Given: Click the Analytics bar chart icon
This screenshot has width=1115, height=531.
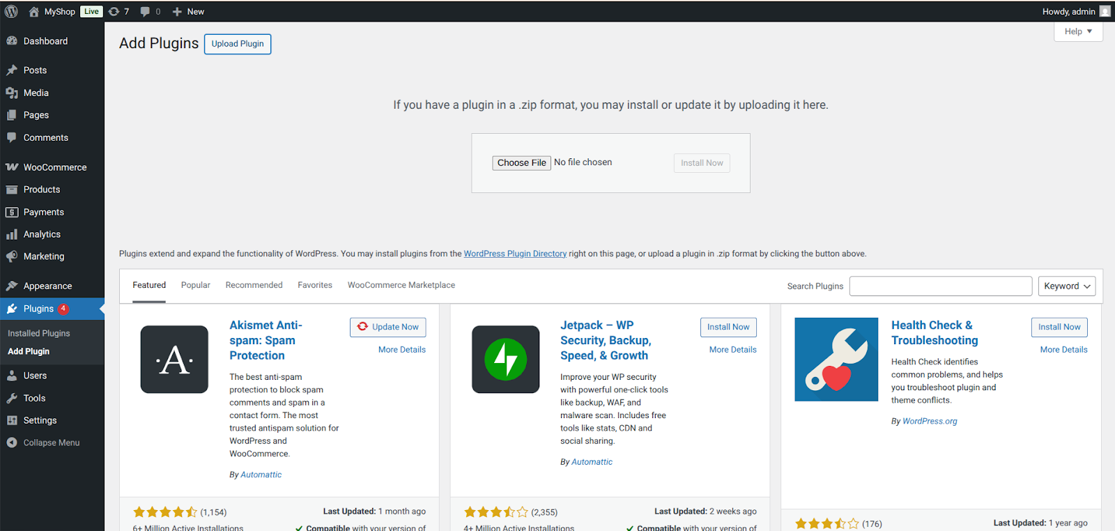Looking at the screenshot, I should tap(12, 234).
